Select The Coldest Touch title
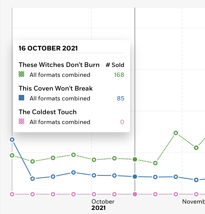This screenshot has width=205, height=214. click(48, 112)
